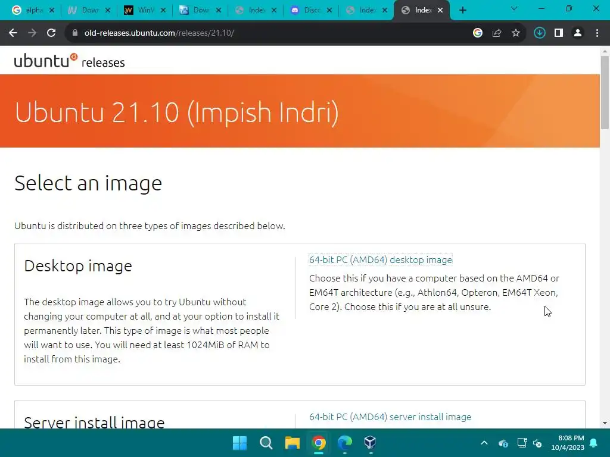The height and width of the screenshot is (457, 610).
Task: Open Chrome's three-dot menu
Action: 597,33
